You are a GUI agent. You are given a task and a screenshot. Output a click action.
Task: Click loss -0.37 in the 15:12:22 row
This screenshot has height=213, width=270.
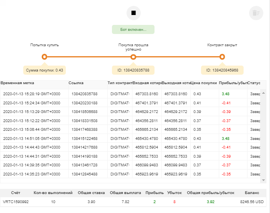pos(226,121)
